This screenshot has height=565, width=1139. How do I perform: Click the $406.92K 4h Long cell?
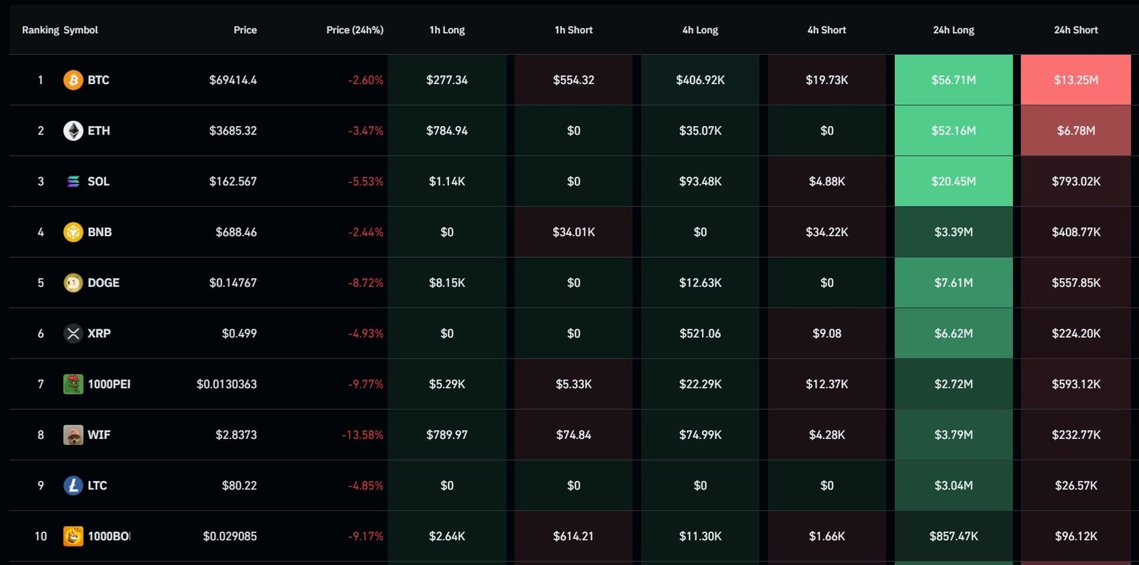pos(700,80)
